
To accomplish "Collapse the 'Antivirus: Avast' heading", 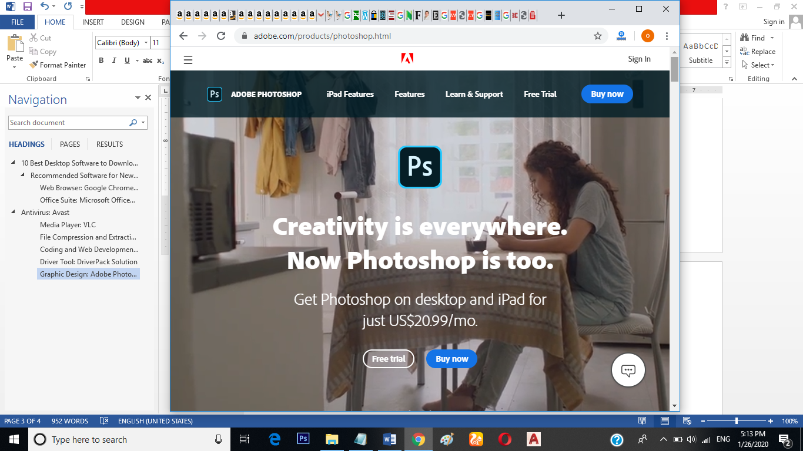I will point(14,213).
